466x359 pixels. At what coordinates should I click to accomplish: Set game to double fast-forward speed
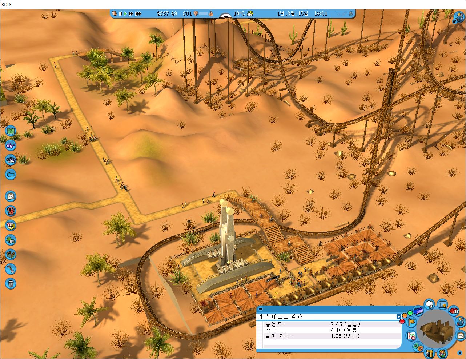[x=131, y=13]
